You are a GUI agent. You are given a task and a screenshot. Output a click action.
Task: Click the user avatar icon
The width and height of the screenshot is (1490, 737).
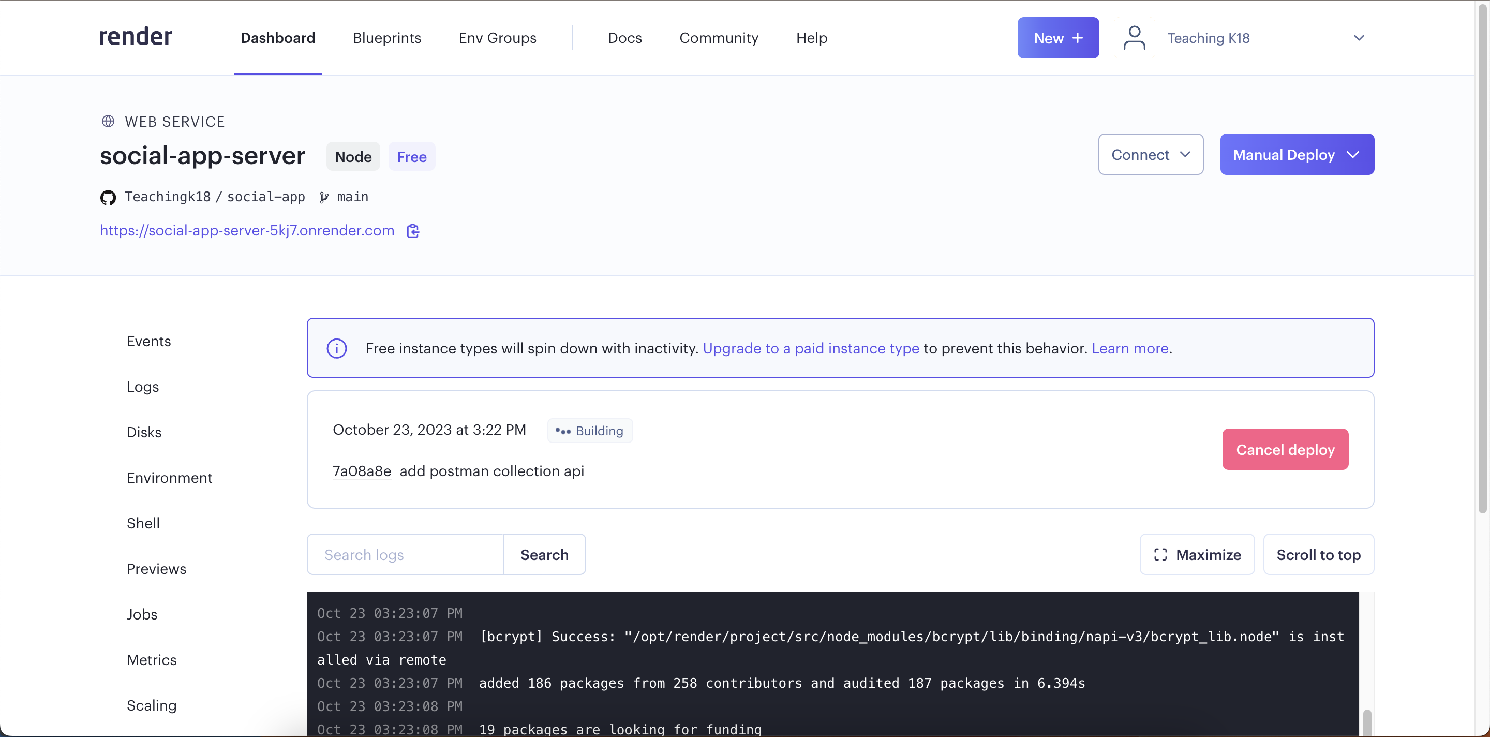(1134, 38)
